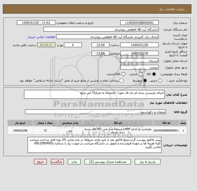
Task: Click the تاریخ نیاز column header
Action: coord(20,123)
